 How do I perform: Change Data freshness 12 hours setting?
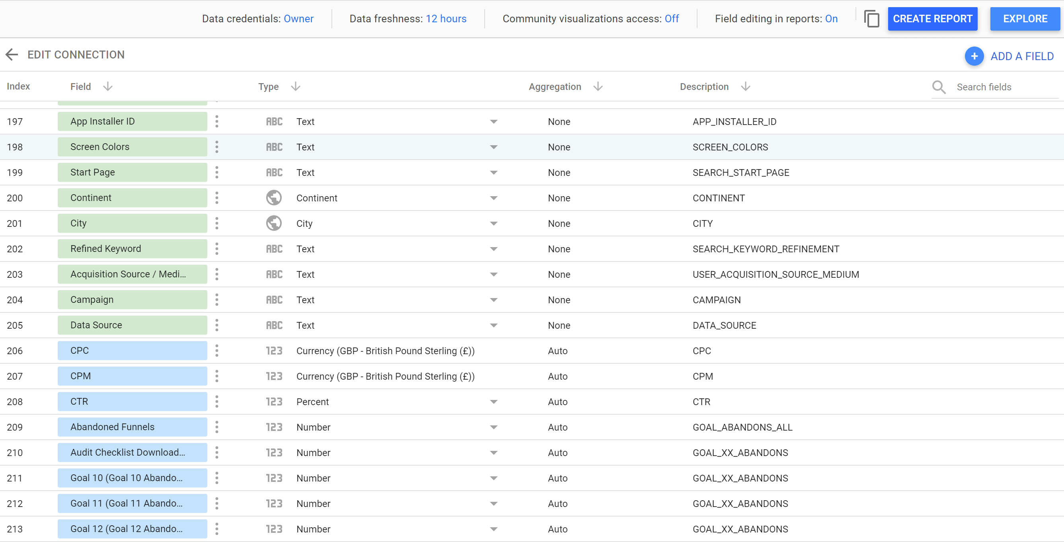pos(446,19)
